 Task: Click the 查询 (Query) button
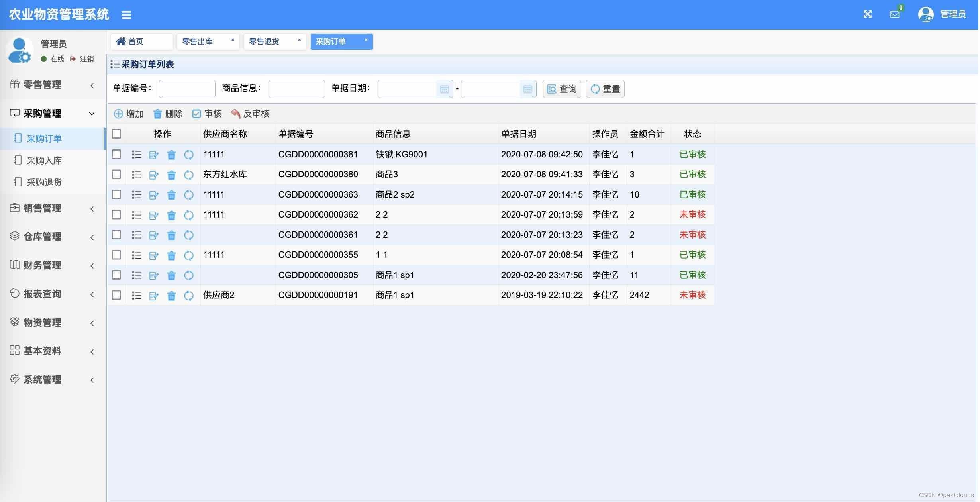(x=561, y=89)
